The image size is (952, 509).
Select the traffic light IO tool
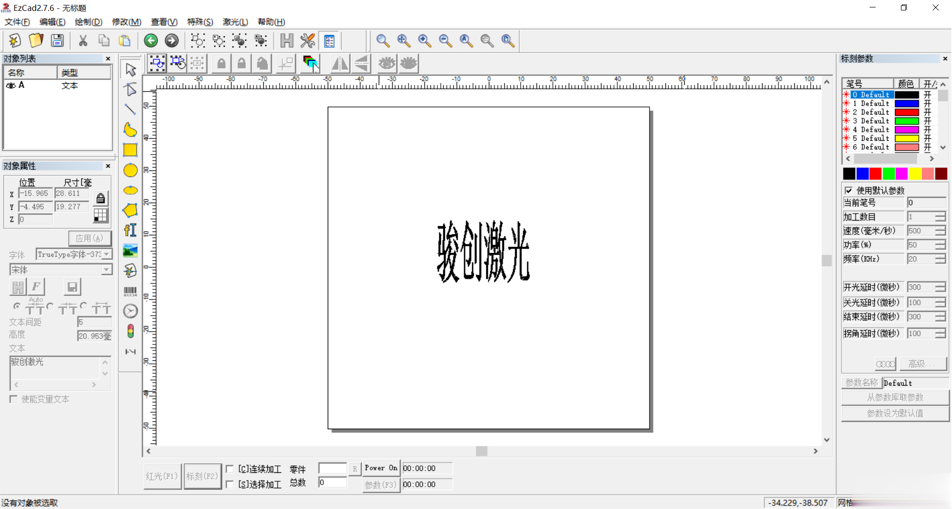pos(130,331)
